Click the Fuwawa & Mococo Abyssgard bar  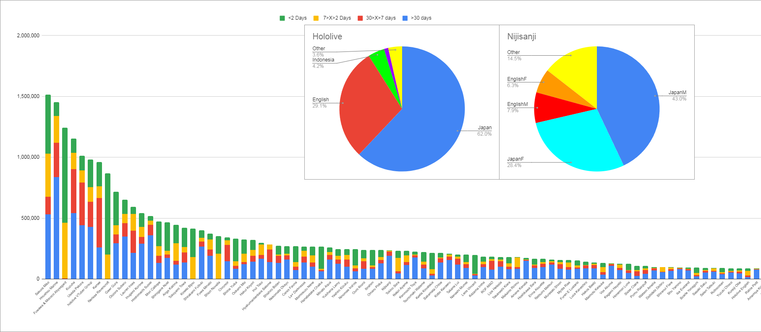pos(65,203)
